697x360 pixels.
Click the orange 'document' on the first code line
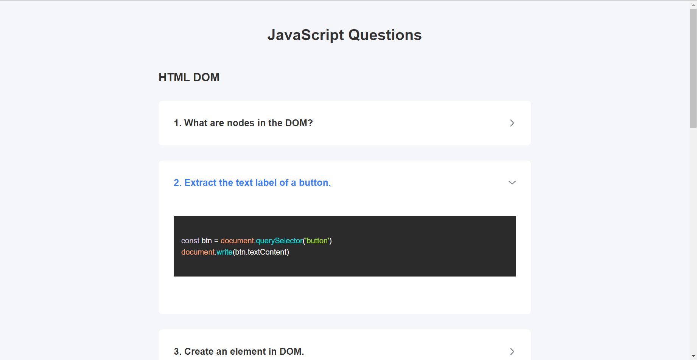pyautogui.click(x=237, y=241)
